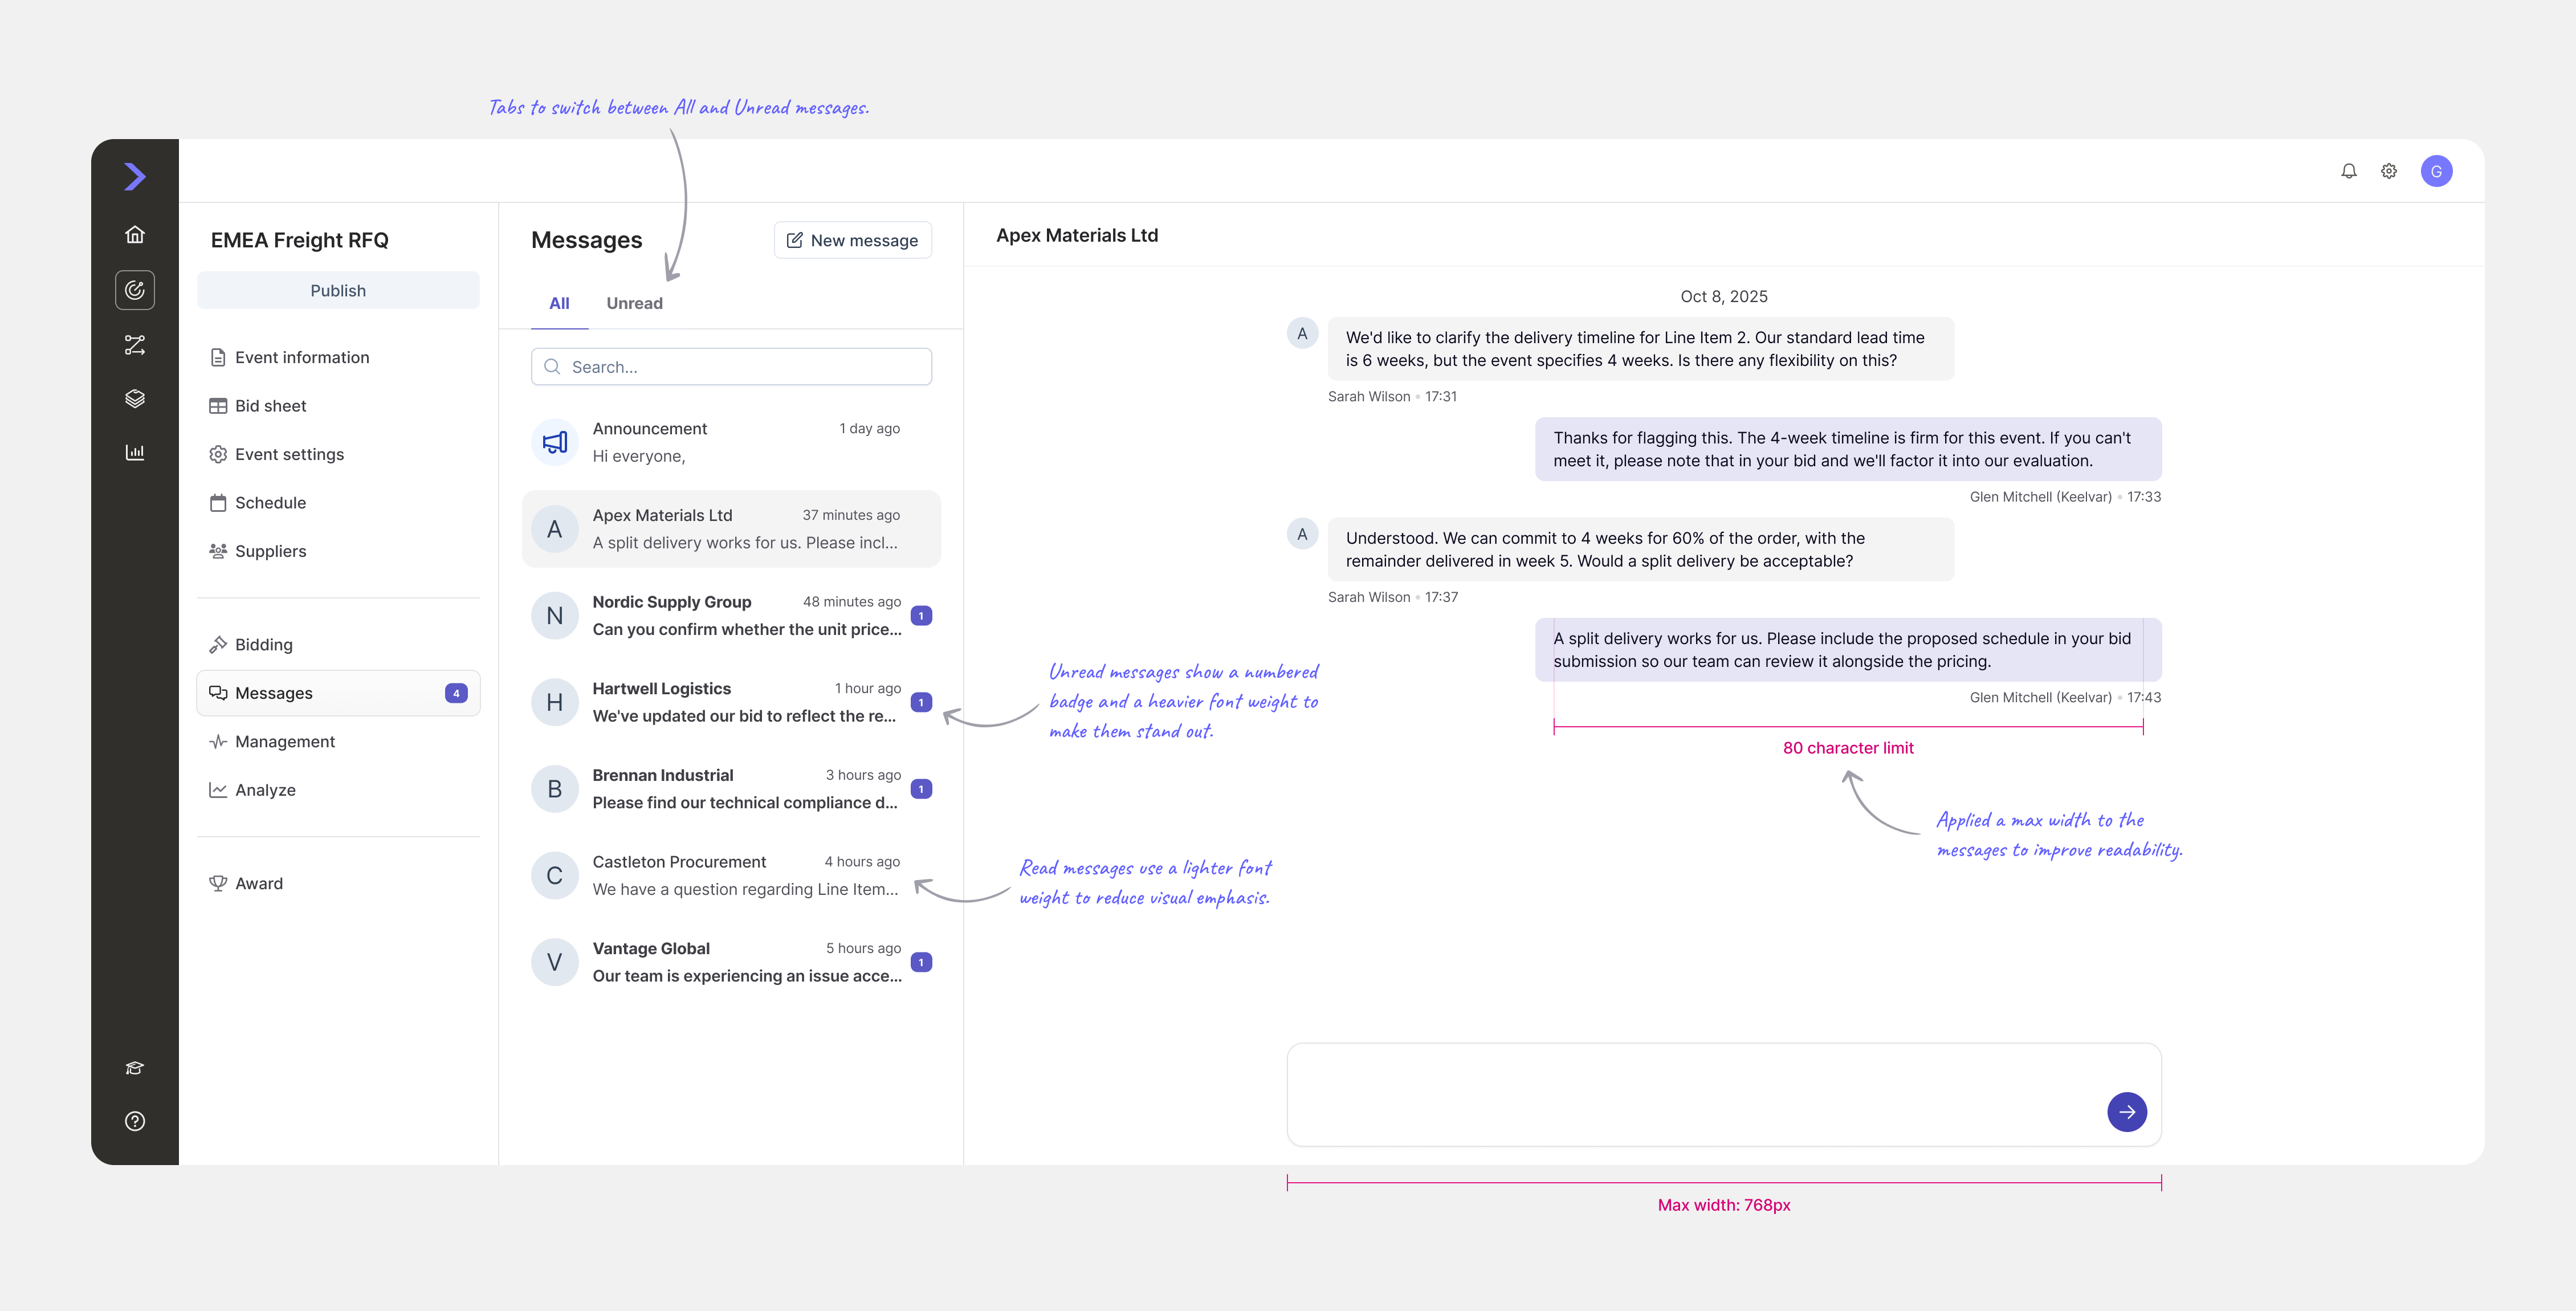Click the Publish button
2576x1311 pixels.
(338, 290)
